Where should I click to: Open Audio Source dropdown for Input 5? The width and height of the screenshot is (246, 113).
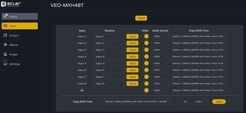pos(160,63)
